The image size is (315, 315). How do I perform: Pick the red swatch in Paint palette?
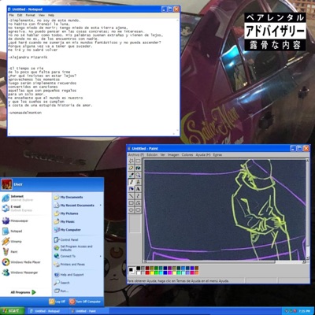click(x=147, y=273)
